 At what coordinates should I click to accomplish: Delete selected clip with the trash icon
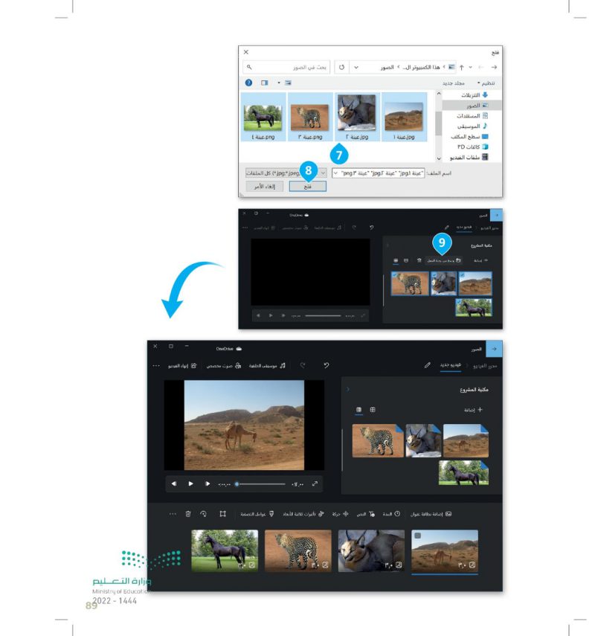point(188,513)
